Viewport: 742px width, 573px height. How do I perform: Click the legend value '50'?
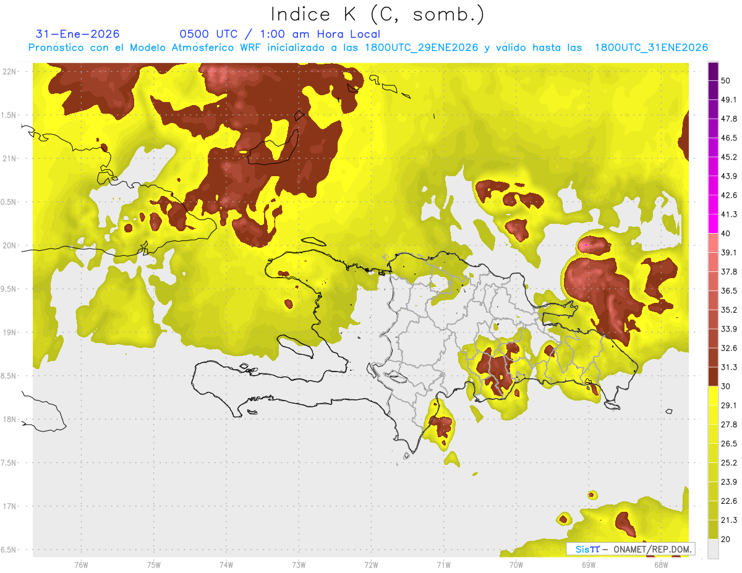[727, 80]
